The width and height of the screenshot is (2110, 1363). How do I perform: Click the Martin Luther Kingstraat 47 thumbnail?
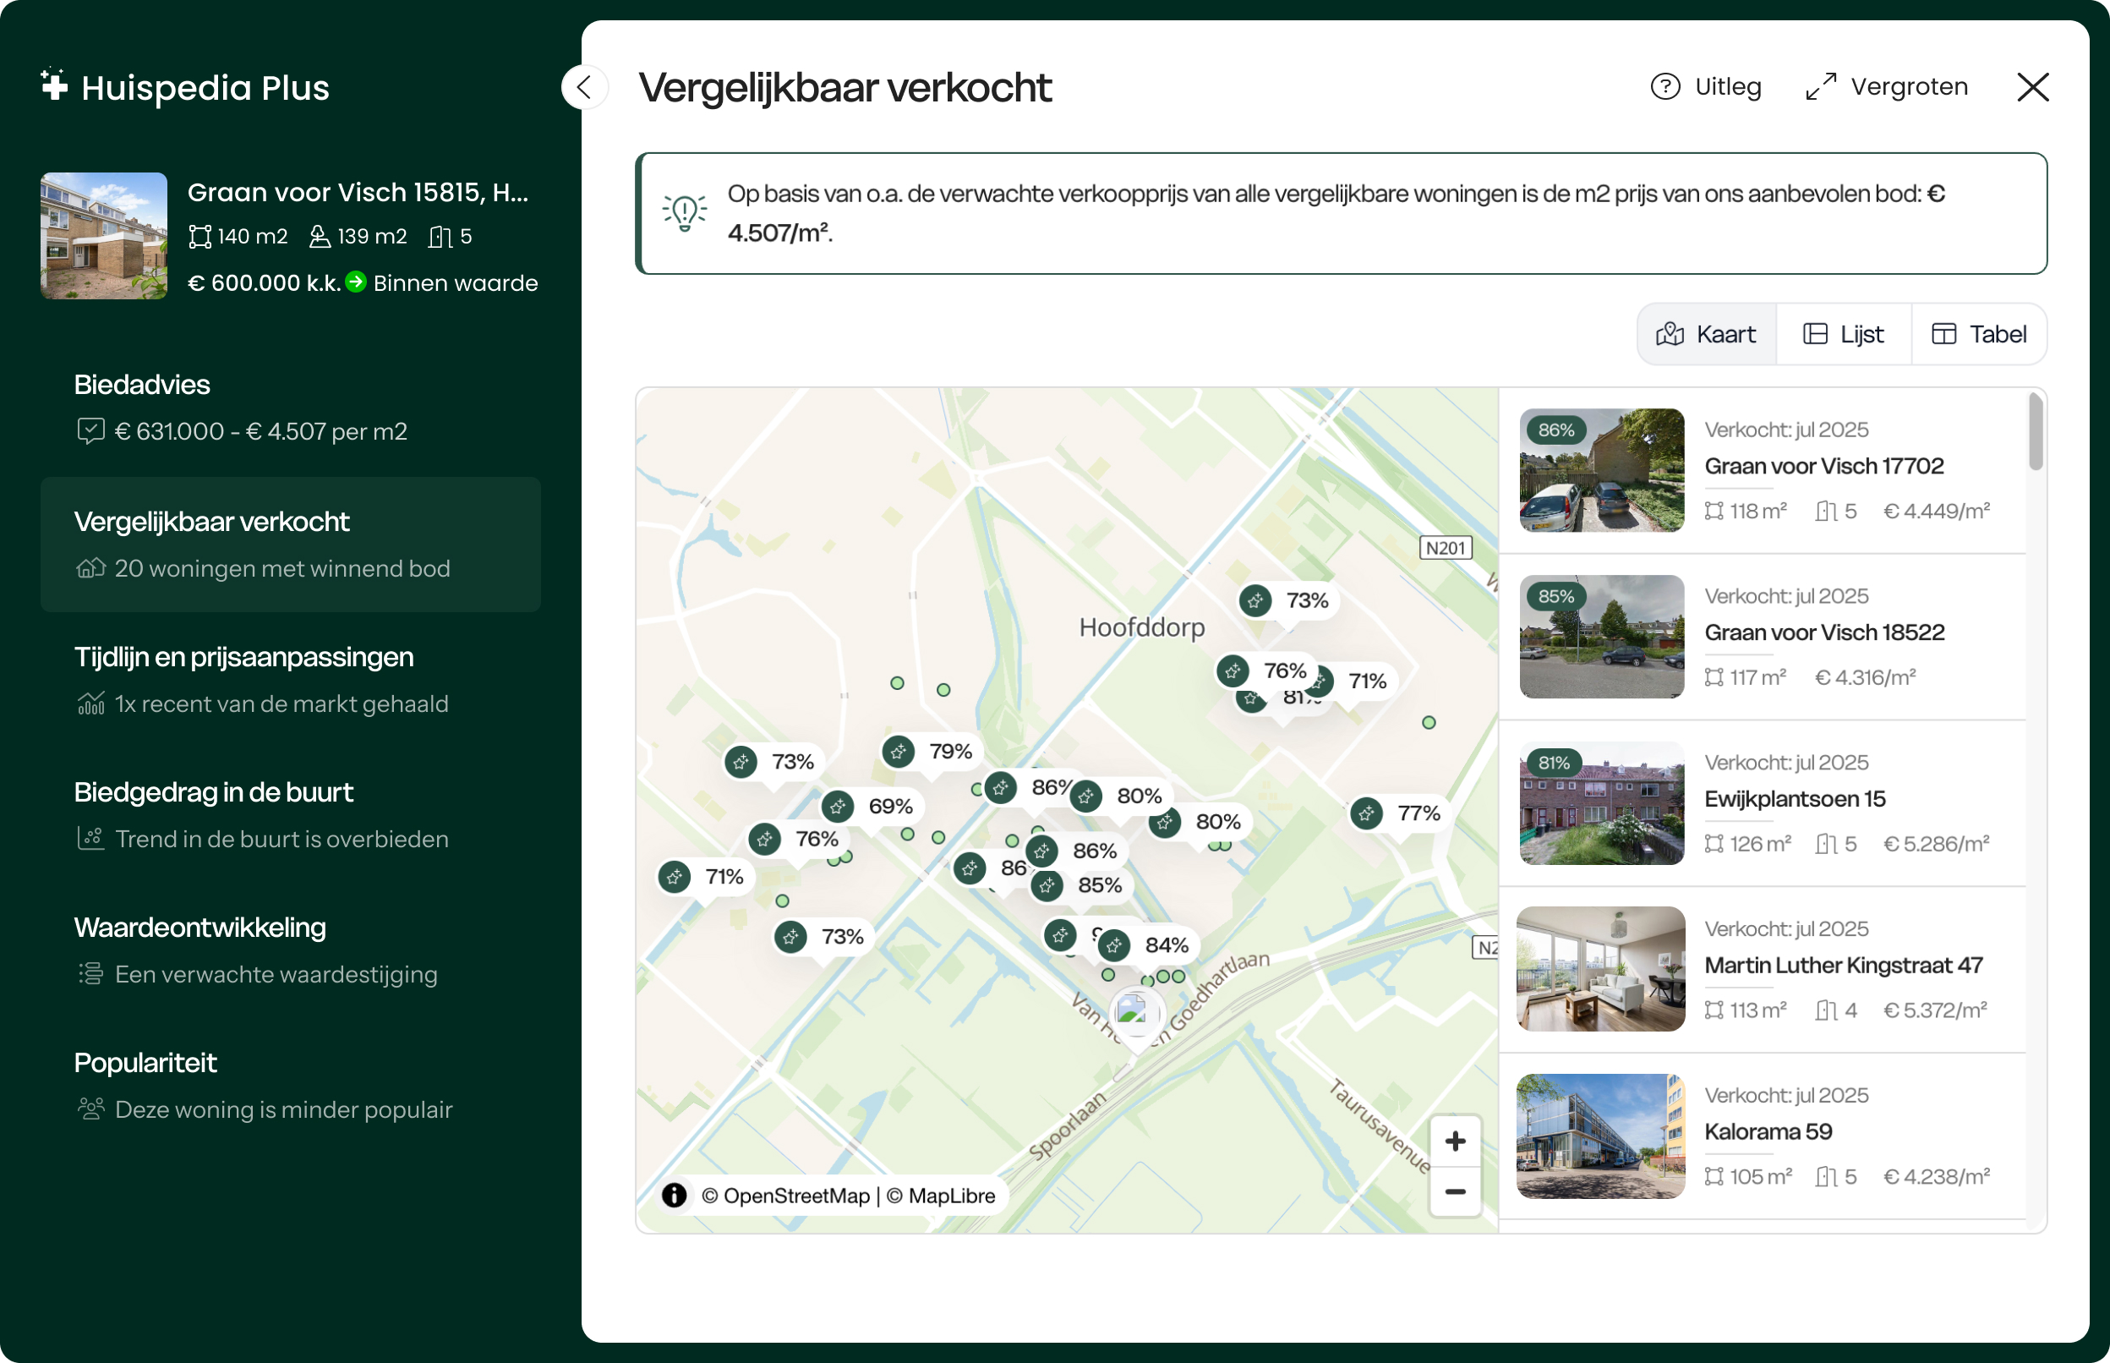click(x=1600, y=970)
